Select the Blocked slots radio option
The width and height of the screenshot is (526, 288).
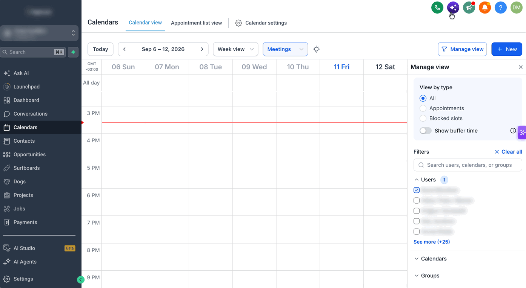coord(423,118)
